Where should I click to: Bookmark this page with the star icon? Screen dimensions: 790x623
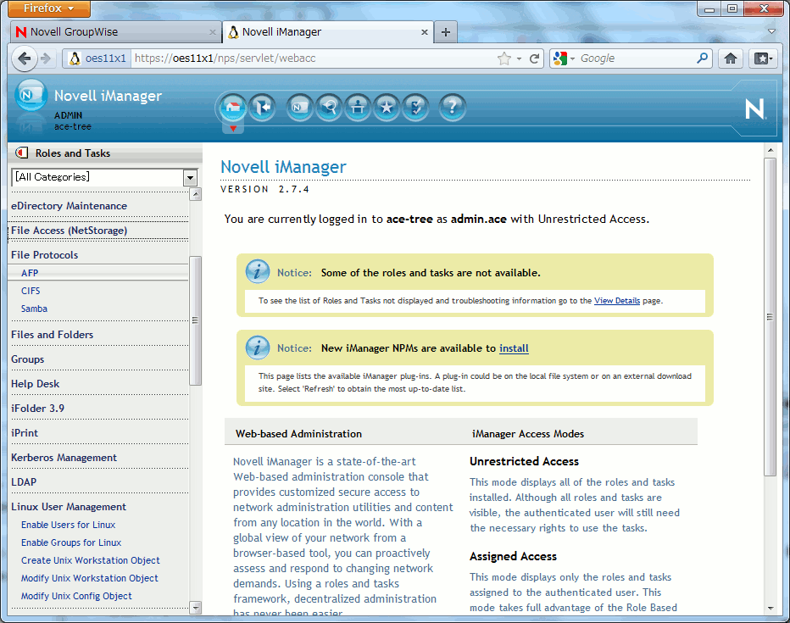coord(503,58)
